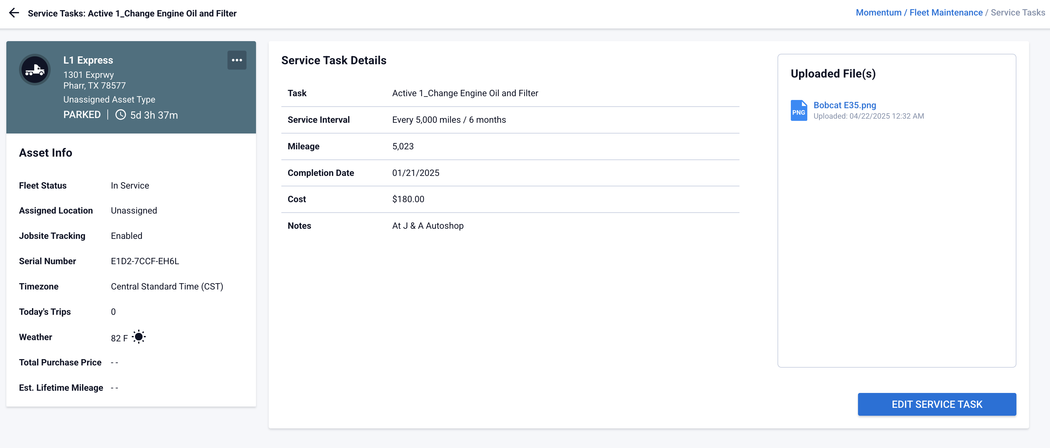The width and height of the screenshot is (1050, 448).
Task: Click the L1 Express truck avatar icon
Action: [x=35, y=70]
